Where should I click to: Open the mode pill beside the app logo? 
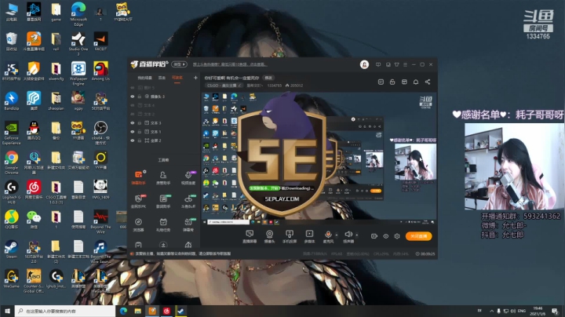[x=179, y=64]
